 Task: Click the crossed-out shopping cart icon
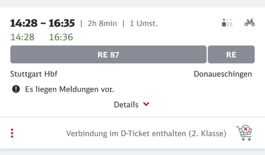(x=244, y=133)
